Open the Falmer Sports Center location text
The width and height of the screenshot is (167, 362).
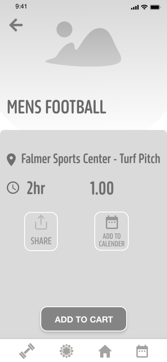click(x=91, y=159)
